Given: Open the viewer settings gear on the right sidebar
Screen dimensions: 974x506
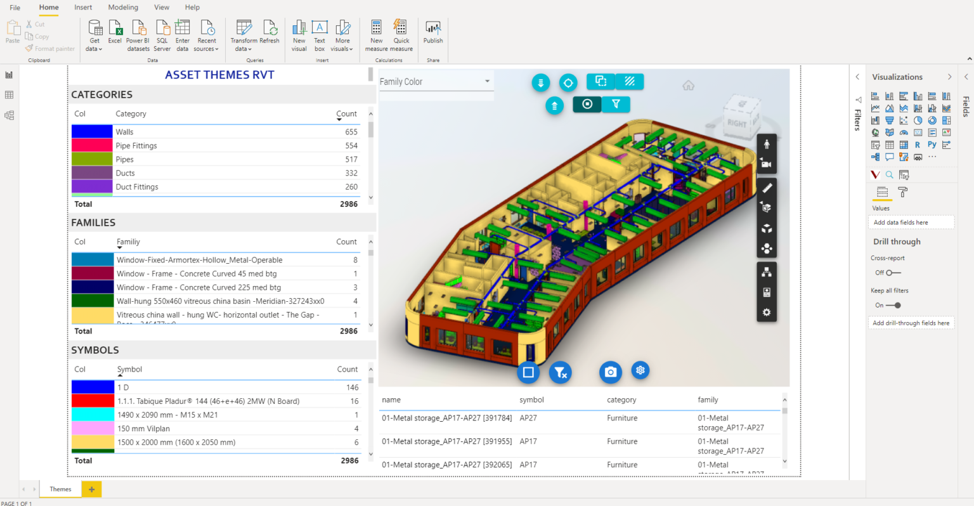Looking at the screenshot, I should [x=766, y=312].
